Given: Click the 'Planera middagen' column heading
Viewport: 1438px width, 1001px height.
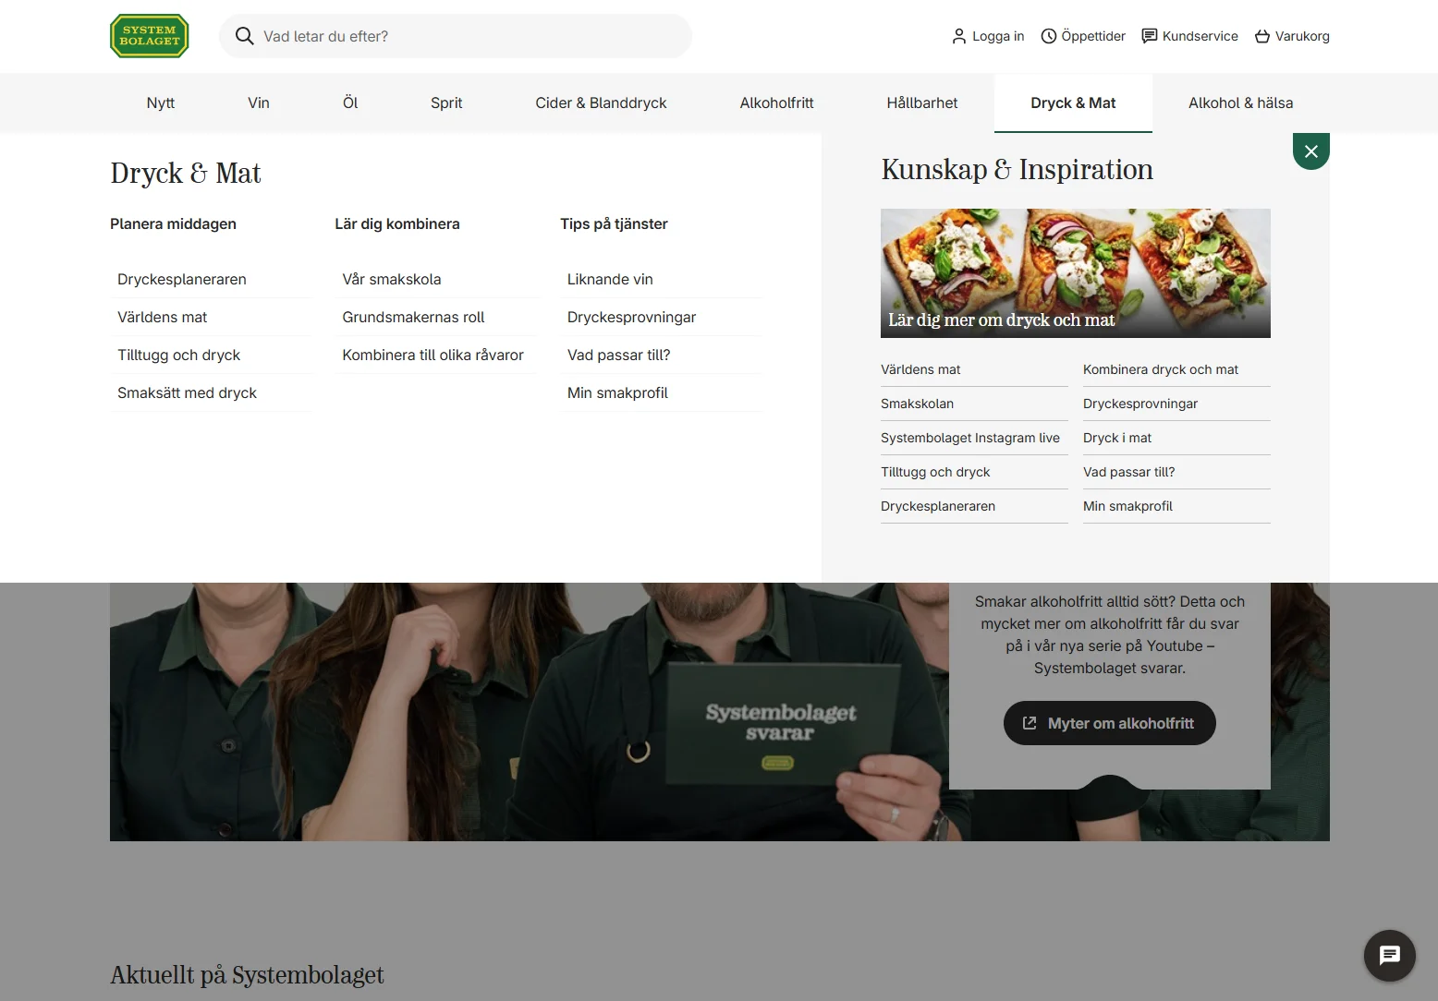Looking at the screenshot, I should (173, 223).
